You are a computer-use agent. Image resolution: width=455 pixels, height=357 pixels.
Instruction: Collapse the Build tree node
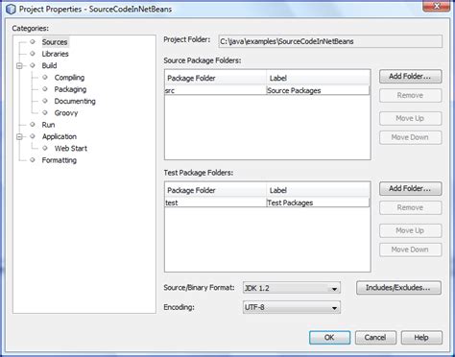pos(19,65)
